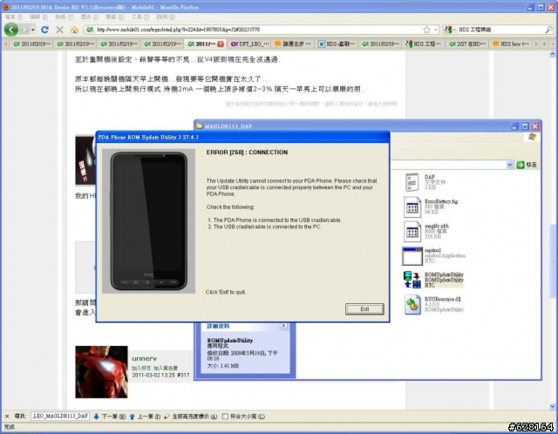Select the ROMUpdateUtility application icon

pyautogui.click(x=412, y=280)
